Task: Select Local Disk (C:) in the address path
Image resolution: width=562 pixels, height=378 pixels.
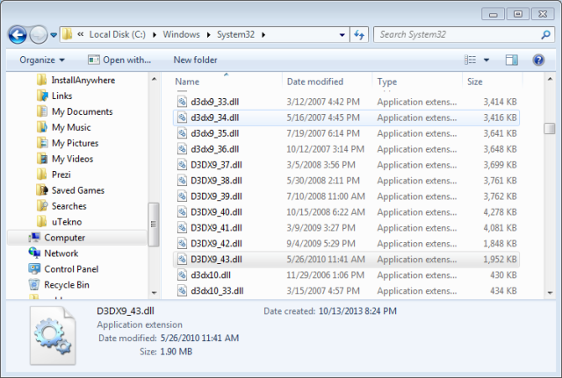Action: tap(117, 34)
